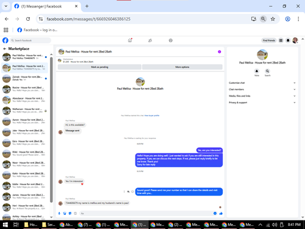Open Aaron house for rent conversation
305x229 pixels.
24,122
